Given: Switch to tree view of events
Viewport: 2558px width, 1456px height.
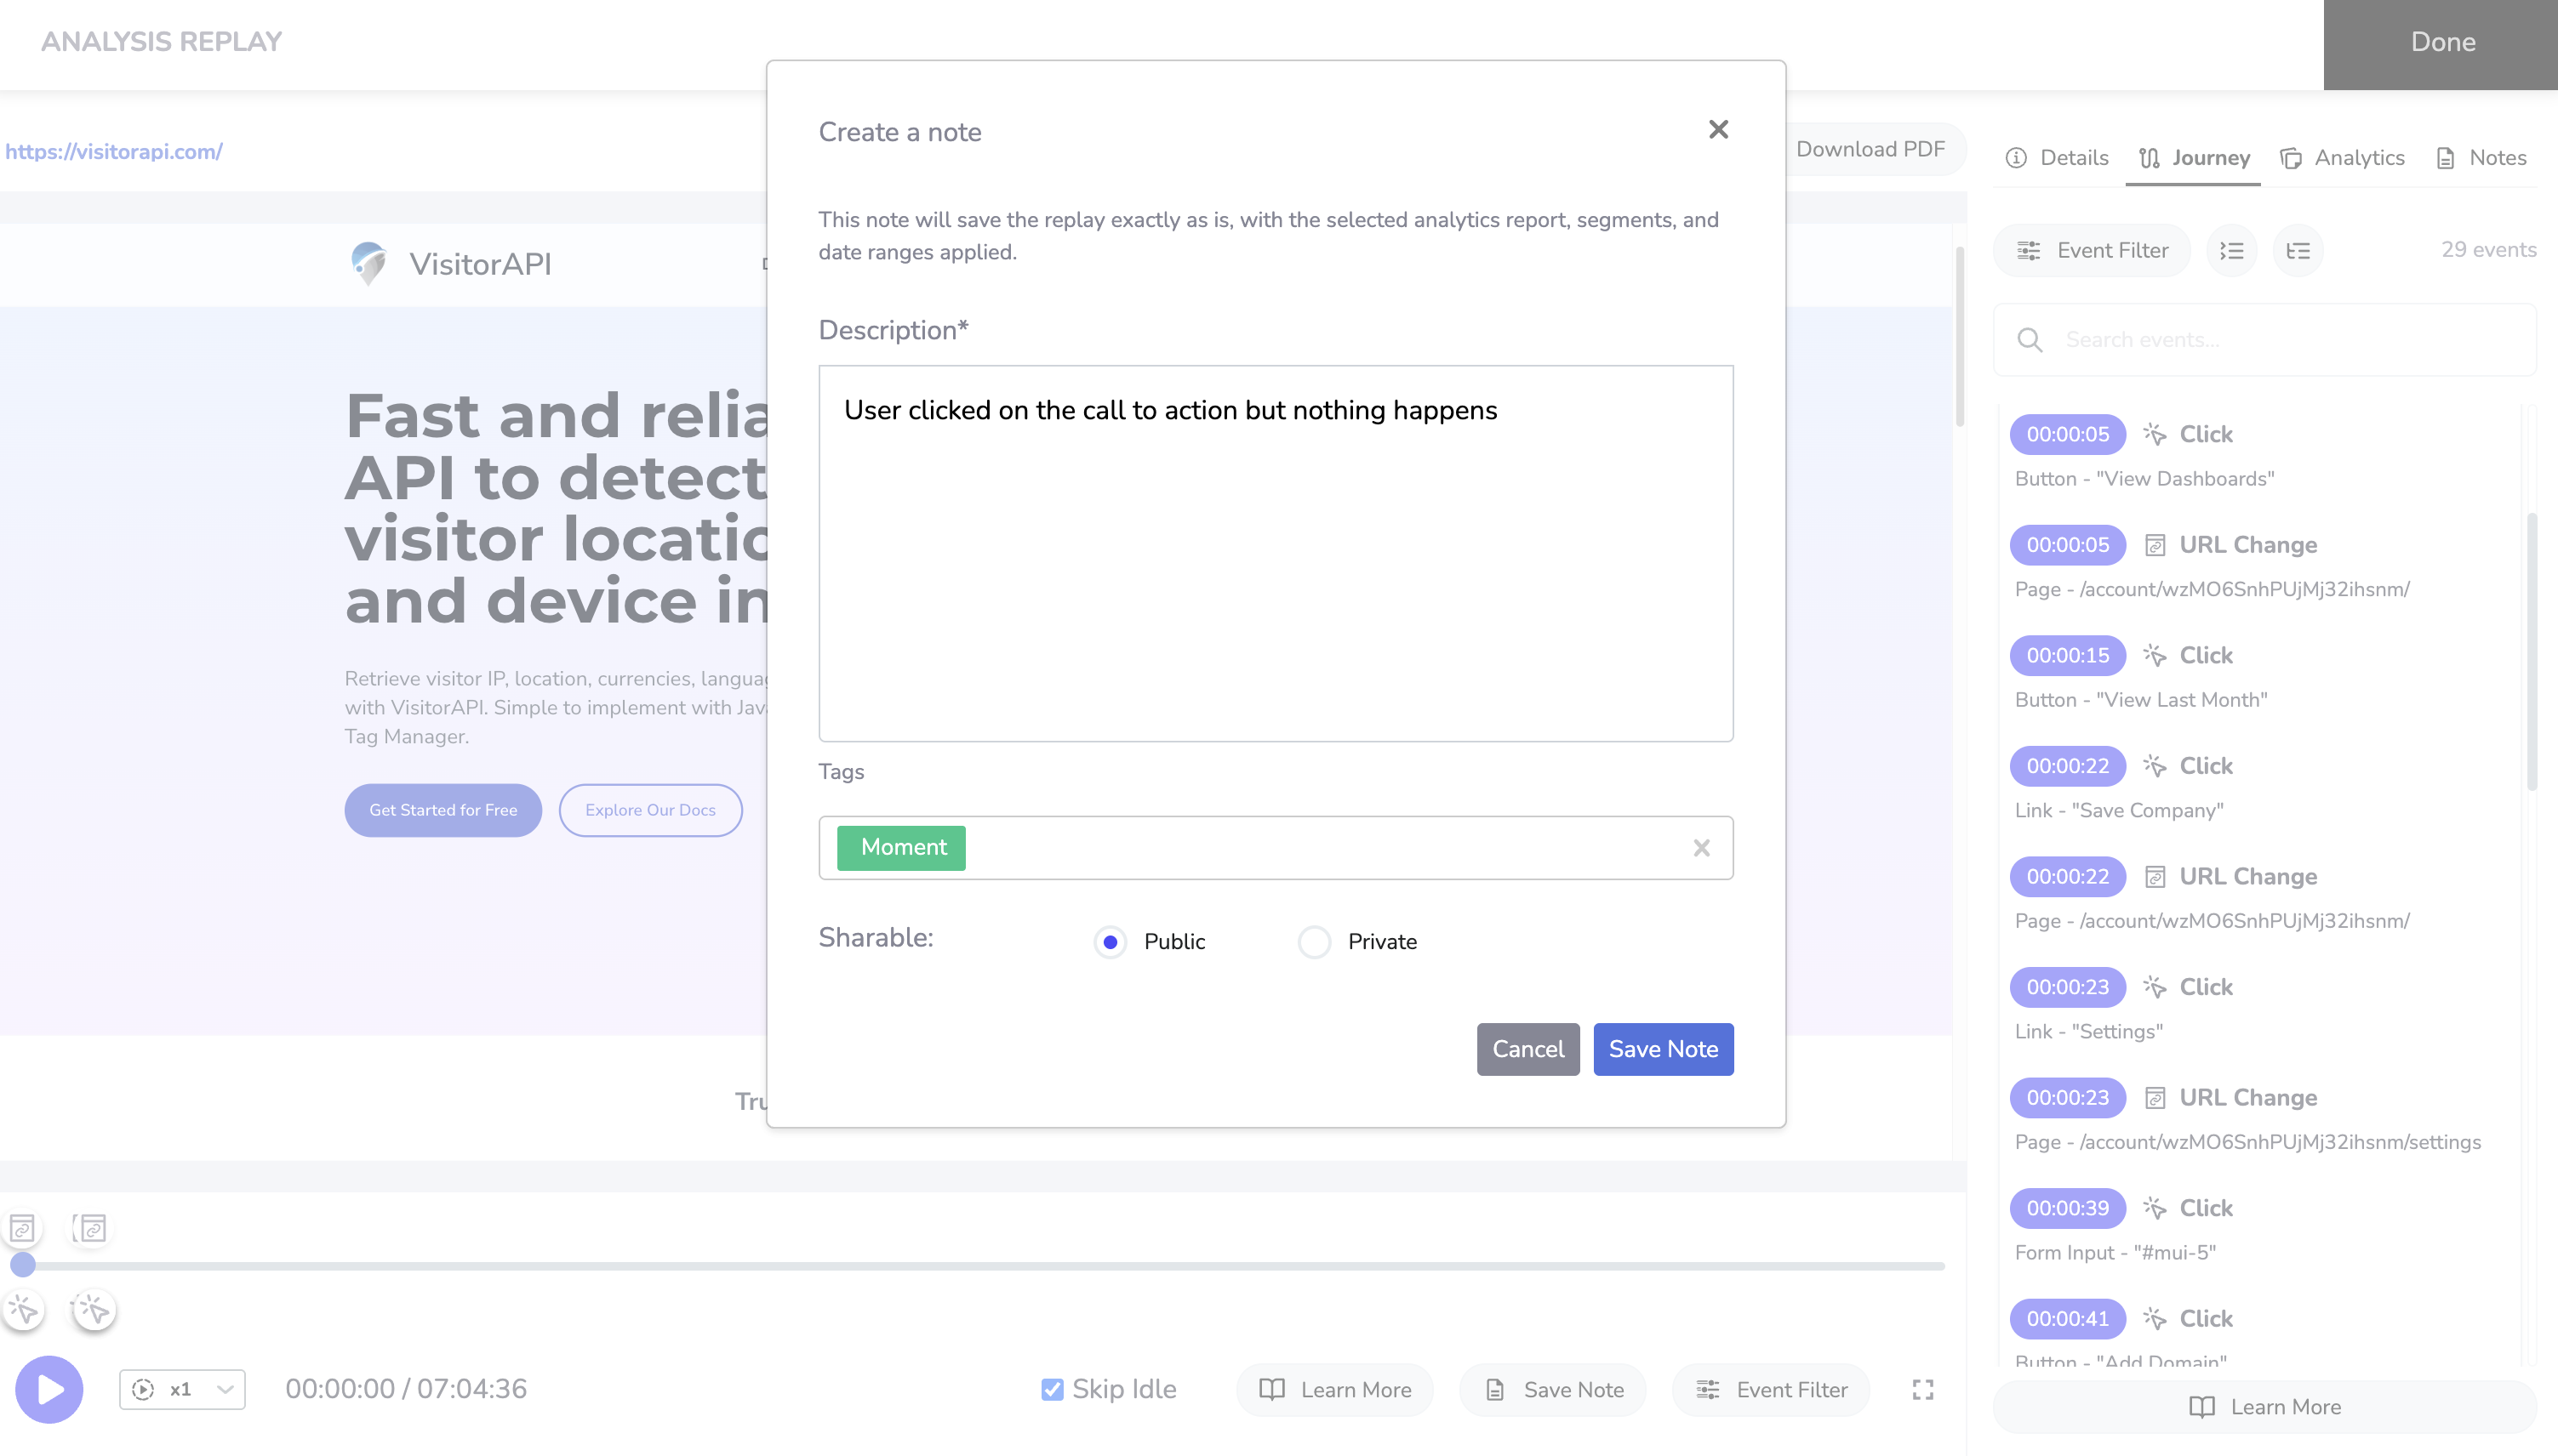Looking at the screenshot, I should coord(2297,251).
